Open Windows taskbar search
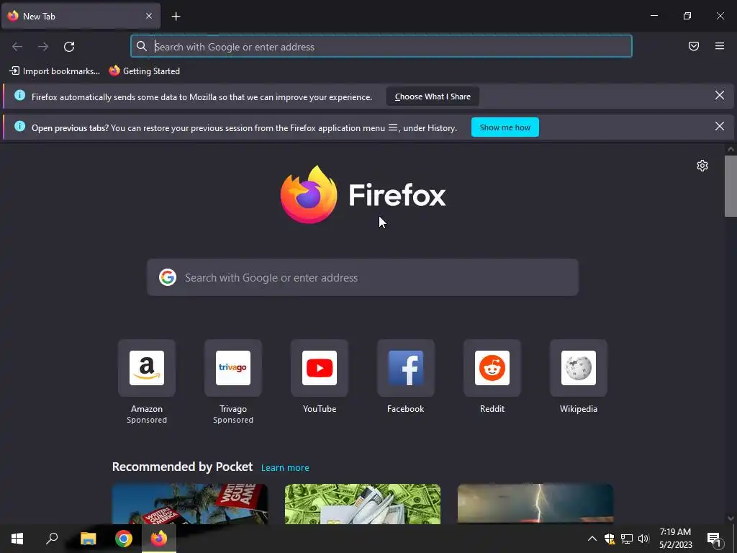Viewport: 737px width, 553px height. coord(52,539)
